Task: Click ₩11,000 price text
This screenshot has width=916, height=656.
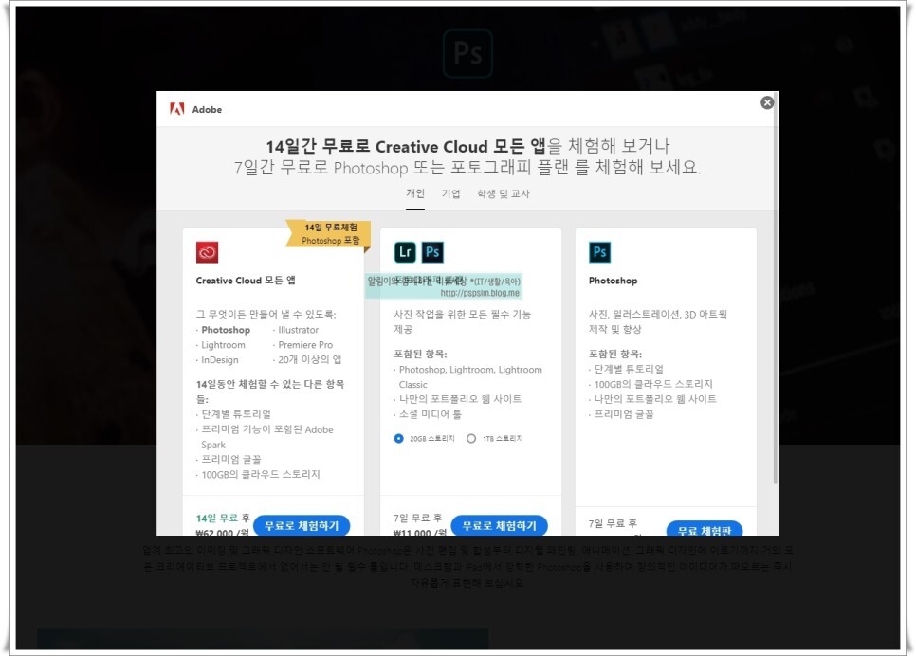Action: [419, 532]
